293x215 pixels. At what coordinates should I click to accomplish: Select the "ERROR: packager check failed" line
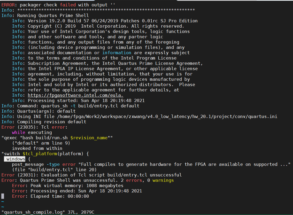[58, 5]
